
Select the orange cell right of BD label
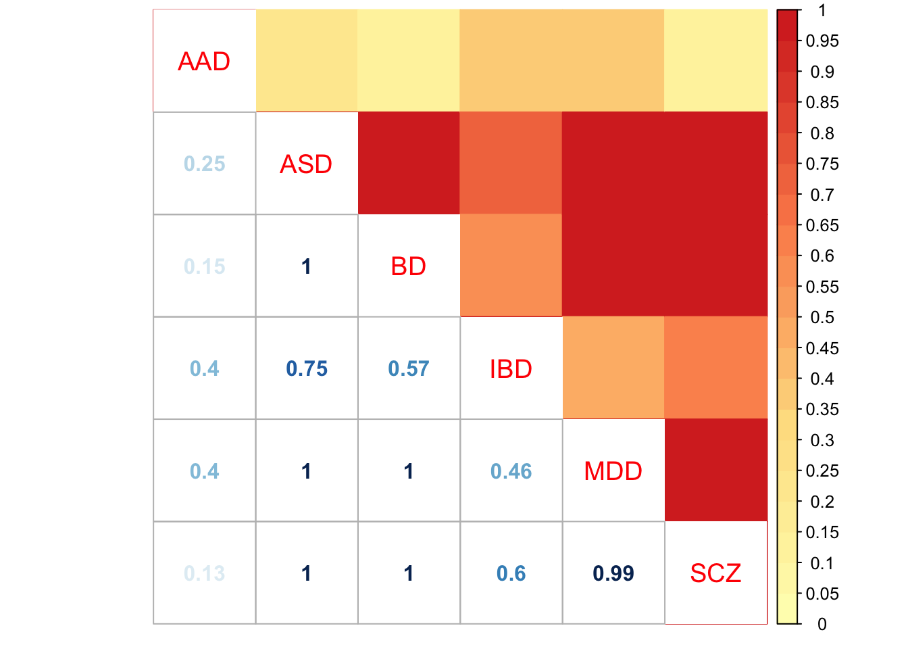click(511, 266)
